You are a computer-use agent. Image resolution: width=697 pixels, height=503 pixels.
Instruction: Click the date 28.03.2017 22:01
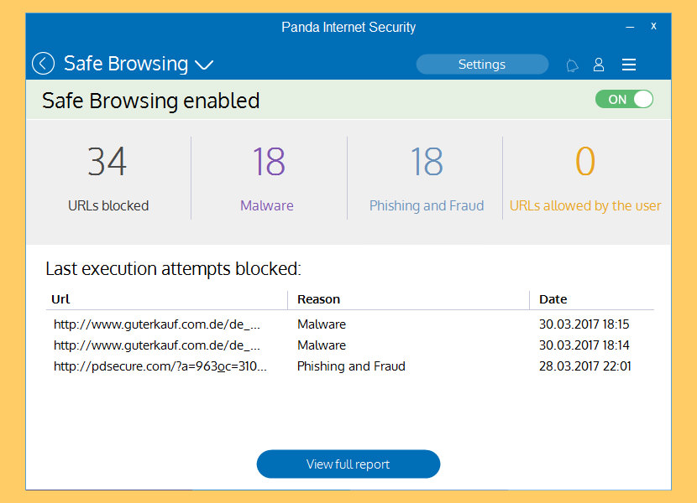click(x=585, y=366)
